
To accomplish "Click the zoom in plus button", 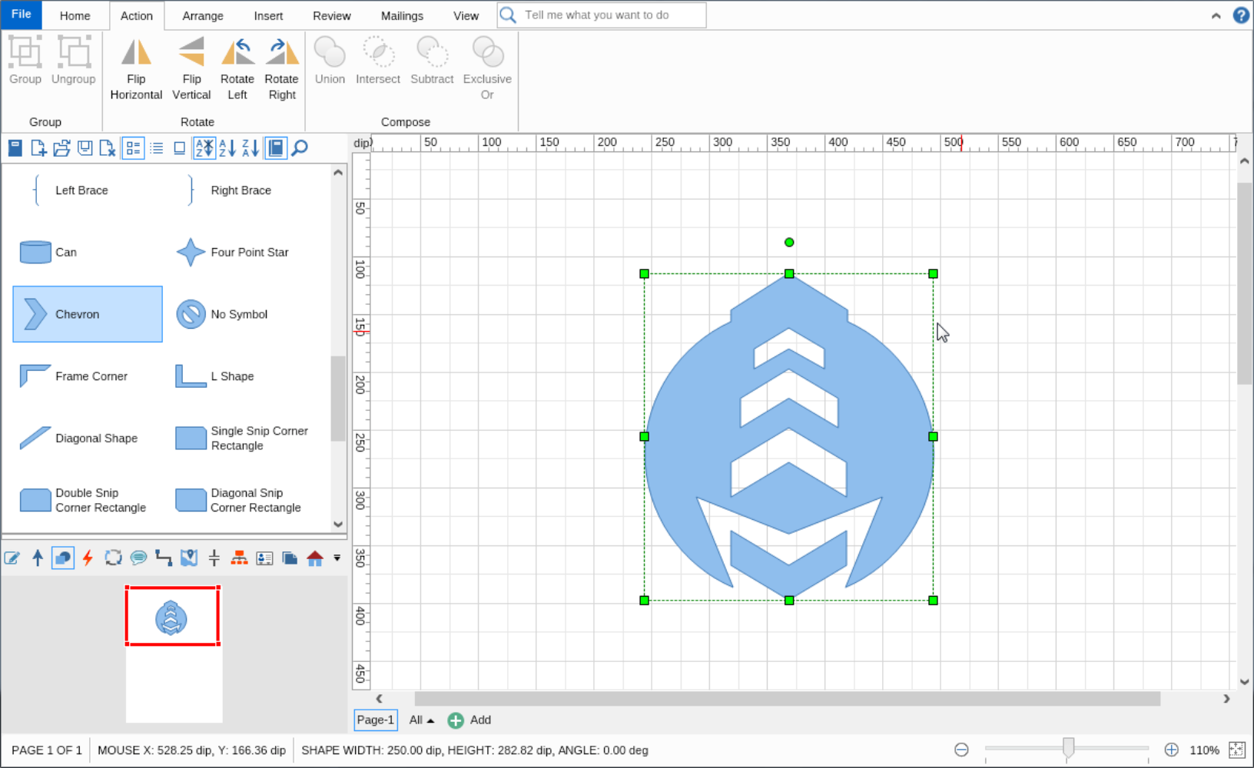I will 1171,750.
